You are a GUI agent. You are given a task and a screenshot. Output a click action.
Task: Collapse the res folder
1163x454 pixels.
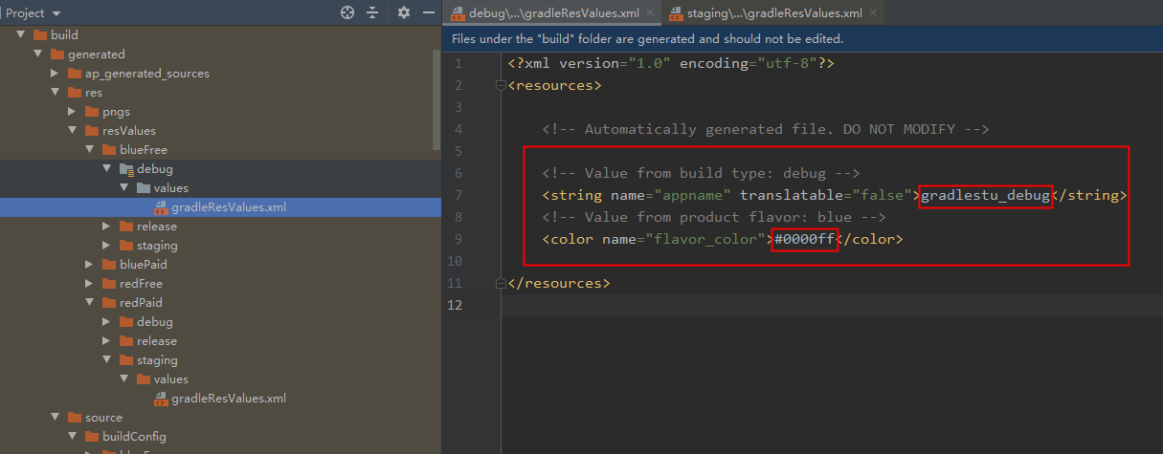[56, 93]
